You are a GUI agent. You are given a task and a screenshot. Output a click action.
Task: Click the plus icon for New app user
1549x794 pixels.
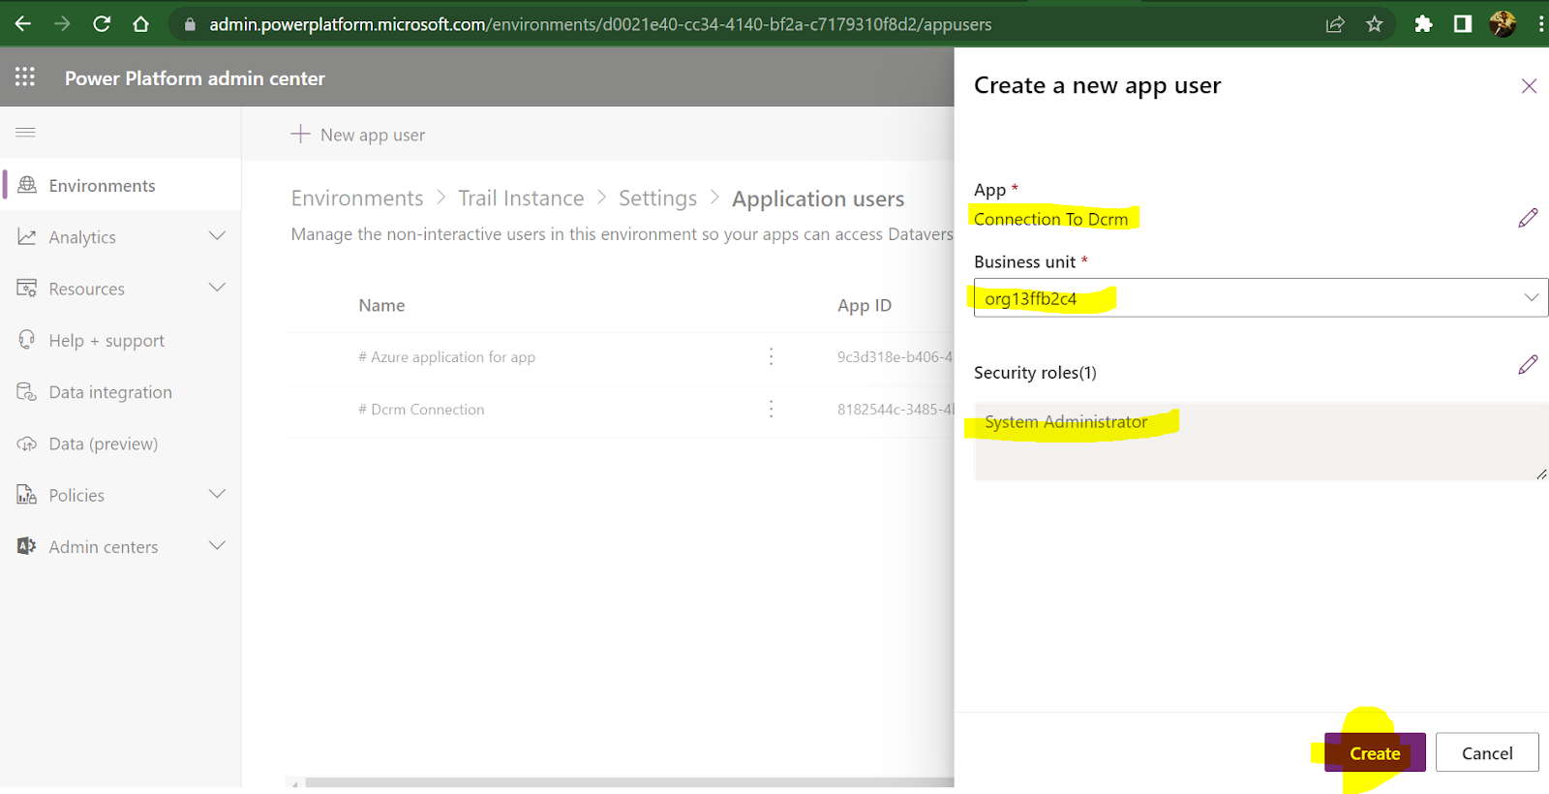[301, 134]
